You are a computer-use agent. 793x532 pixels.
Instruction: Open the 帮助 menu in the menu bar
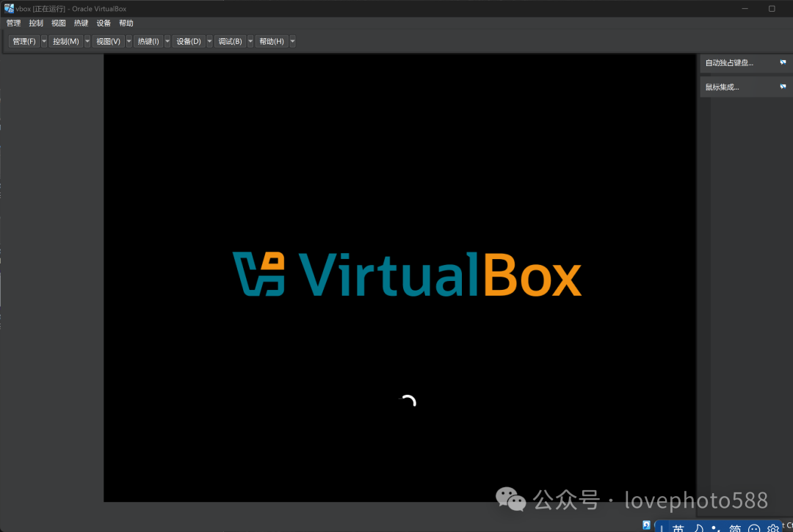[x=126, y=23]
